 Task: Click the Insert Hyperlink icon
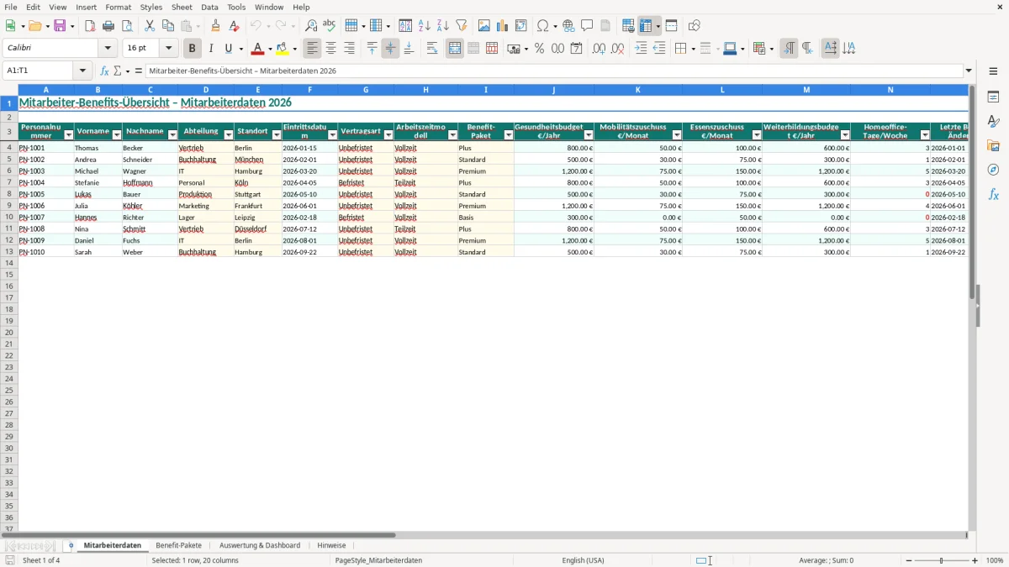568,26
